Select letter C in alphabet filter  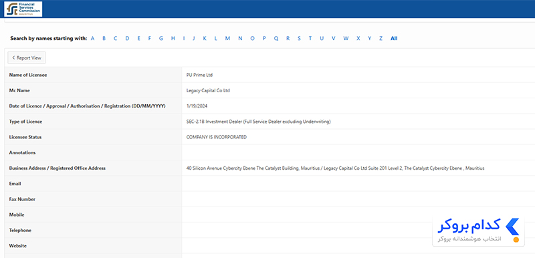coord(115,39)
